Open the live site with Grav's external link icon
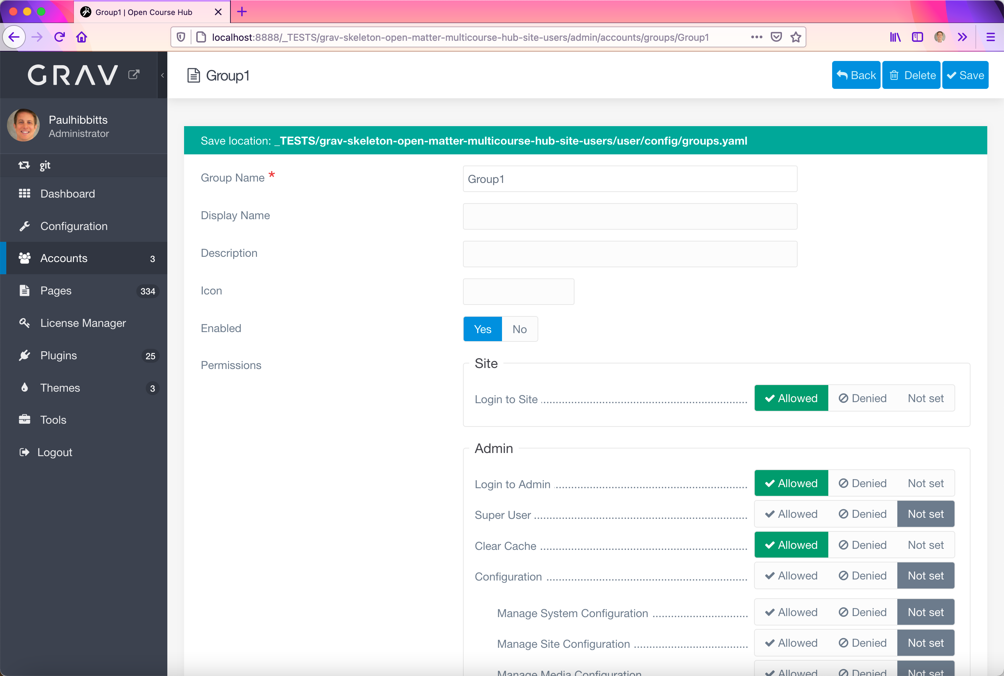Image resolution: width=1004 pixels, height=676 pixels. coord(134,74)
